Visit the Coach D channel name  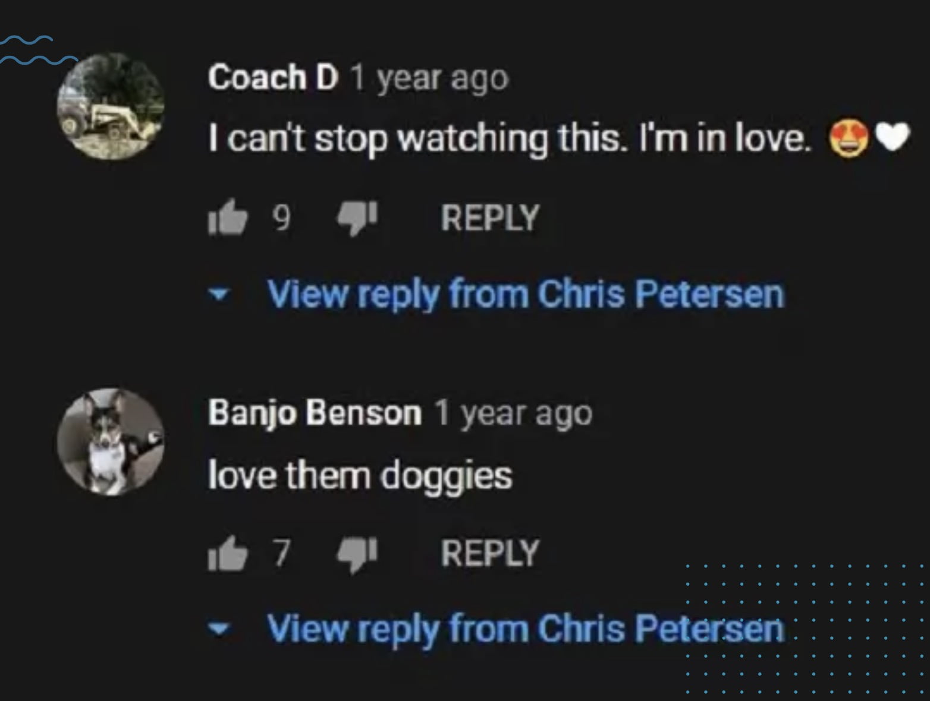tap(273, 77)
